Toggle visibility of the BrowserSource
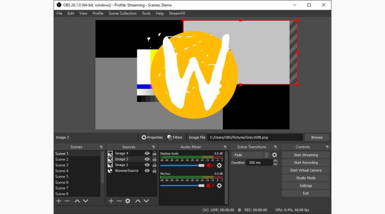385x214 pixels. coord(147,171)
